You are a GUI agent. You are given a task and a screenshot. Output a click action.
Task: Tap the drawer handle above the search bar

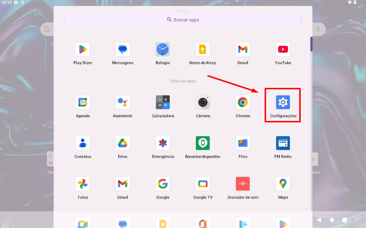click(183, 11)
